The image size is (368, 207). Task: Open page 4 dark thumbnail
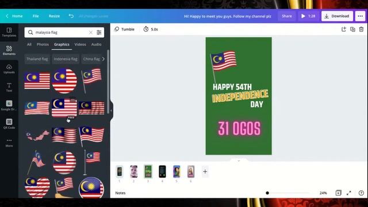(162, 171)
